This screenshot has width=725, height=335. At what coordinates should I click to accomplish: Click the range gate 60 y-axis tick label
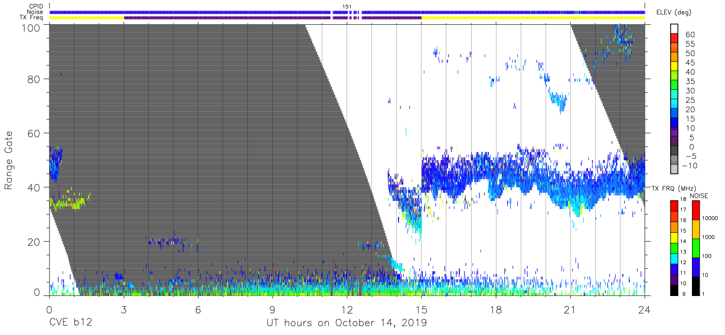[x=34, y=134]
